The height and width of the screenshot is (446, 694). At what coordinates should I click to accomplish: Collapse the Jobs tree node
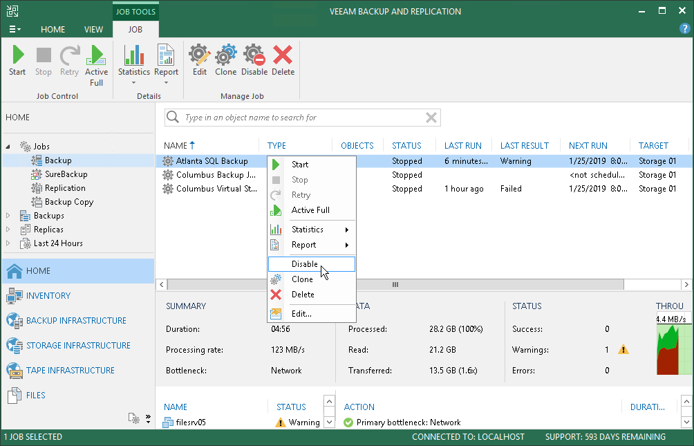(8, 147)
